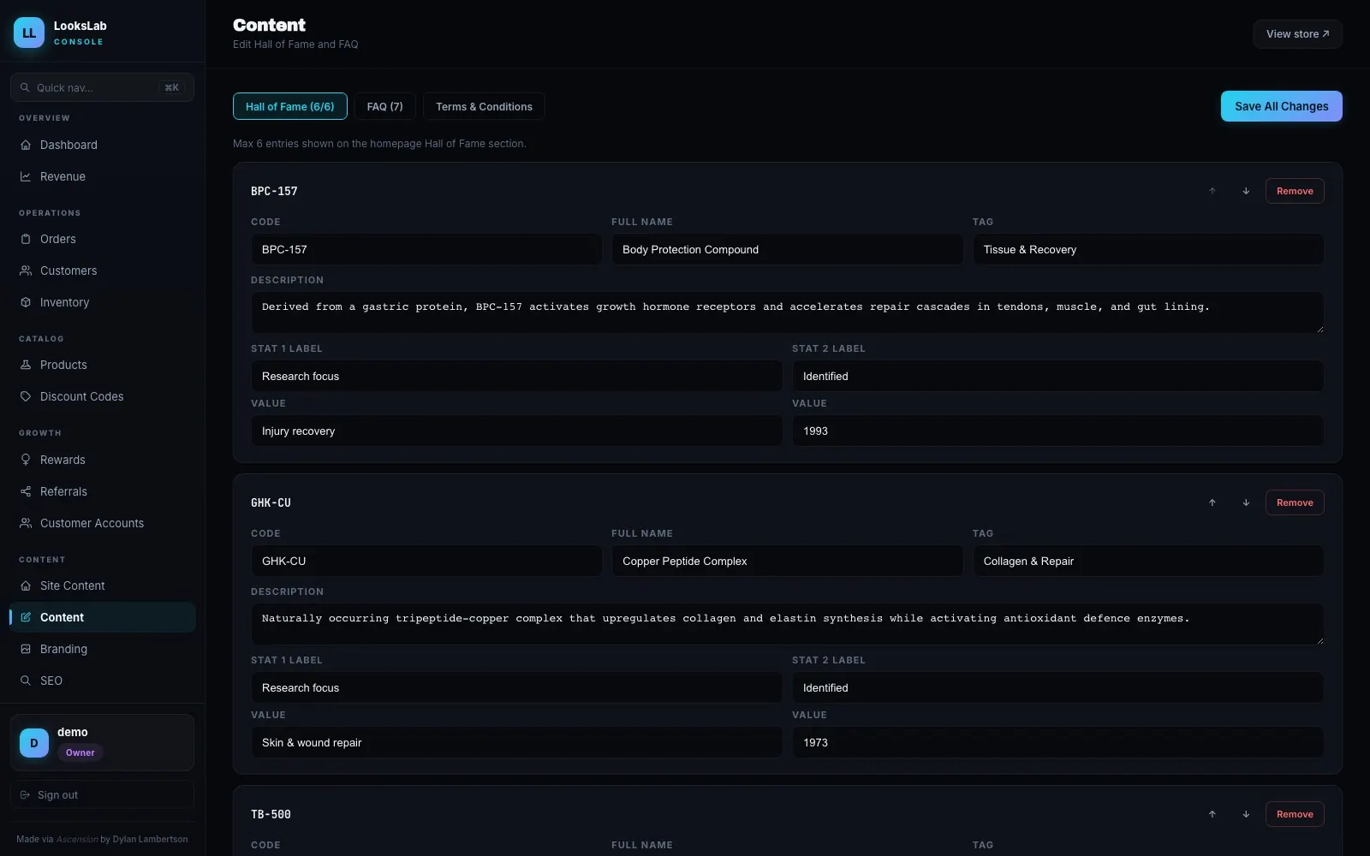Open Customers in the sidebar
The height and width of the screenshot is (856, 1370).
(x=102, y=270)
